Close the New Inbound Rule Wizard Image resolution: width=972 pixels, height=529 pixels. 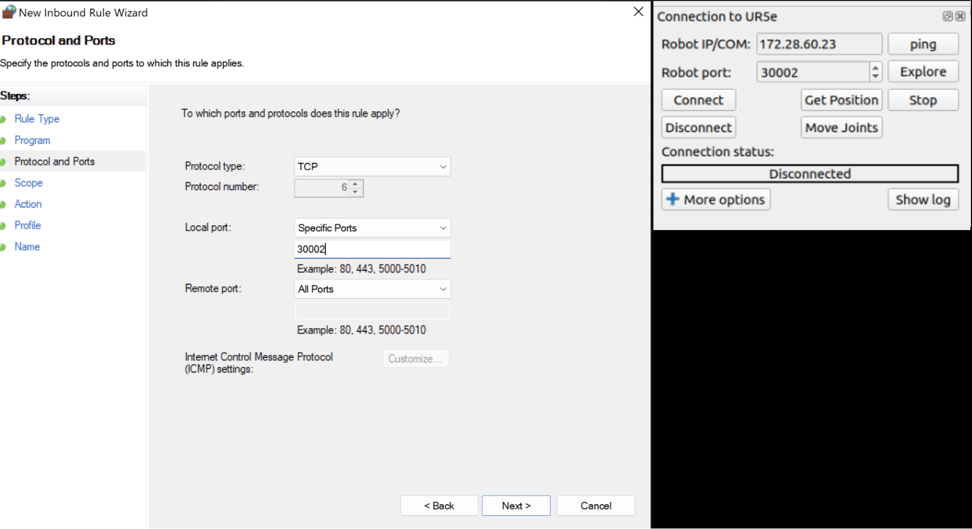(638, 12)
